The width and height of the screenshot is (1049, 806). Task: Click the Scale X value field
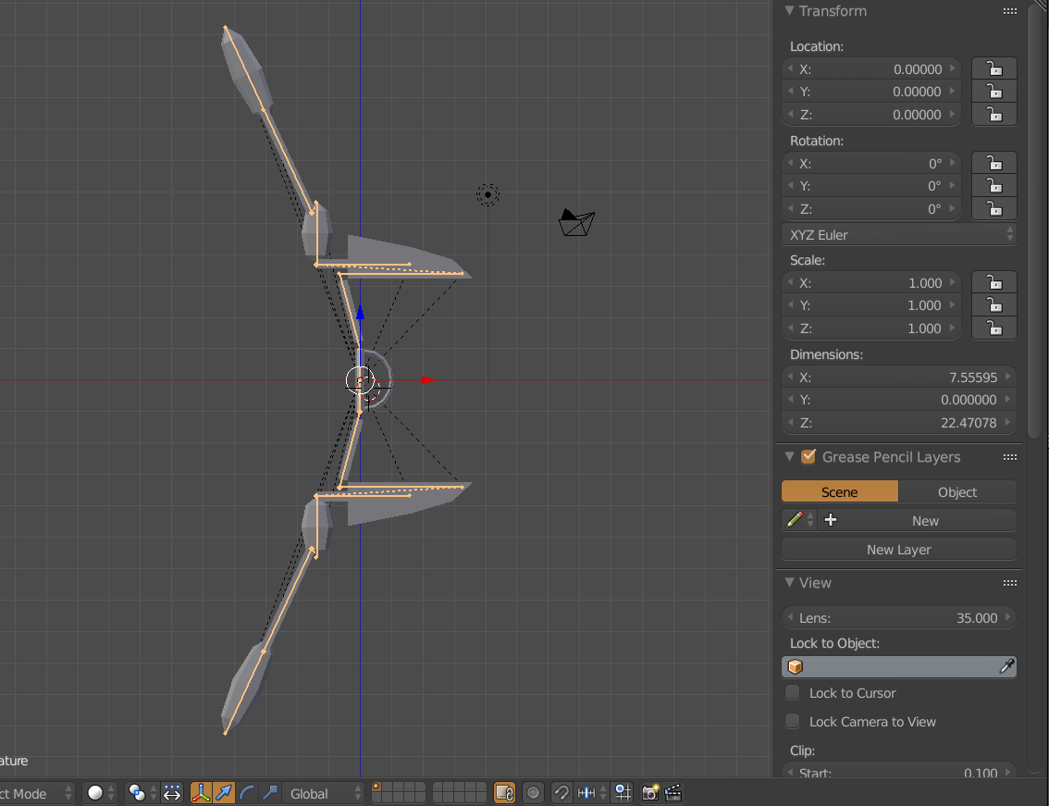coord(871,283)
